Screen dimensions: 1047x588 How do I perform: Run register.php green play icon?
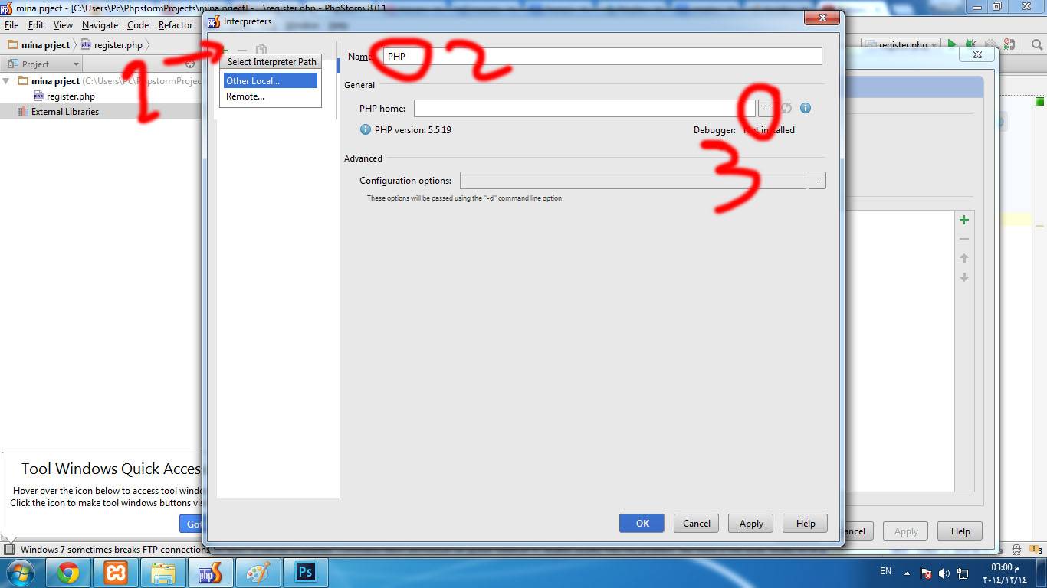tap(952, 45)
